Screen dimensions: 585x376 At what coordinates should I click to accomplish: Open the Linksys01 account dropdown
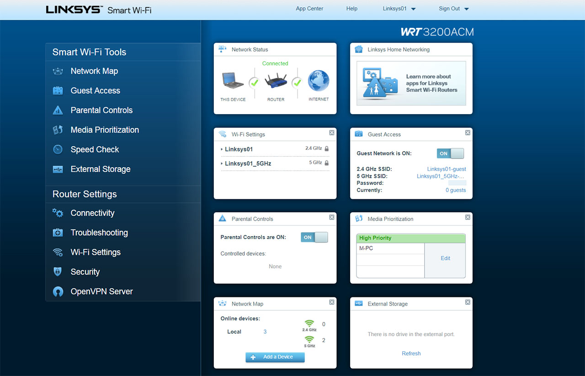pyautogui.click(x=399, y=9)
